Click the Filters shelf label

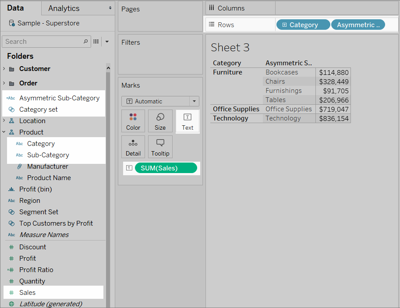point(131,42)
